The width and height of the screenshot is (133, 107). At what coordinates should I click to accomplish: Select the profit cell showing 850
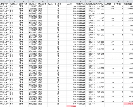[x=128, y=13]
